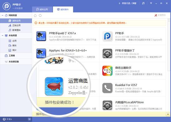Select 越狱应用 in the sidebar
The height and width of the screenshot is (122, 171).
pos(16,21)
